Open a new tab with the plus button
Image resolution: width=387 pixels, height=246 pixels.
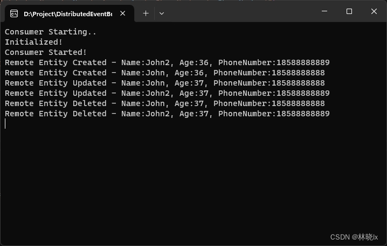(146, 13)
